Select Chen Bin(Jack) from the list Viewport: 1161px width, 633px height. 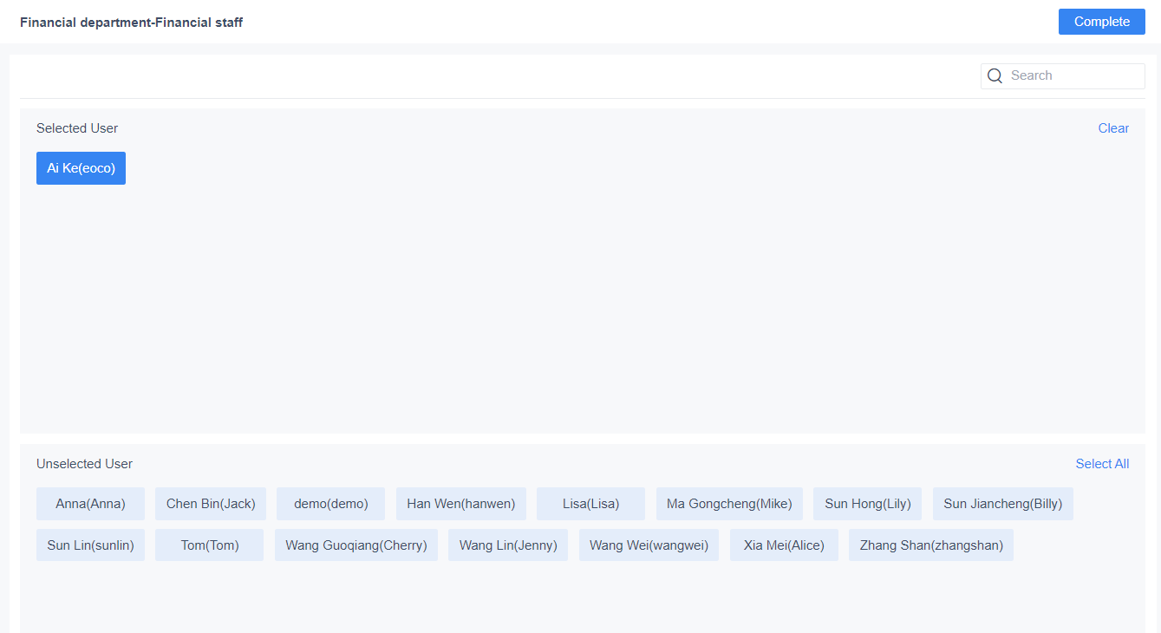pyautogui.click(x=210, y=503)
